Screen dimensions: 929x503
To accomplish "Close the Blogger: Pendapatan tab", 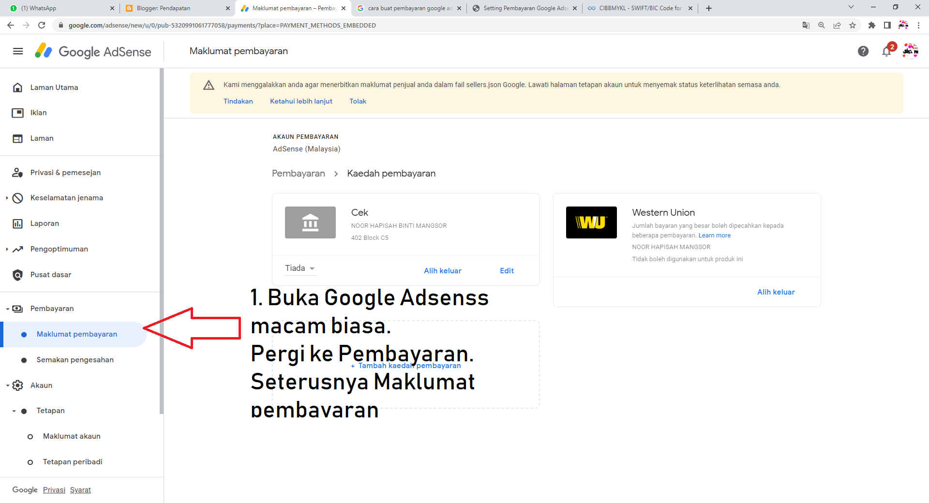I will tap(228, 8).
